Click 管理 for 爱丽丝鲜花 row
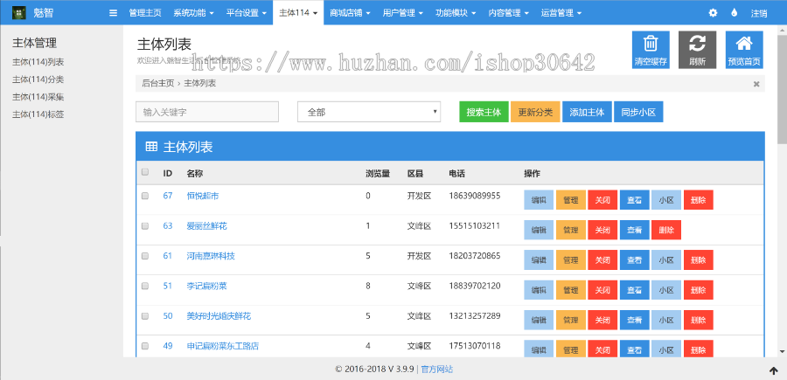The height and width of the screenshot is (380, 787). (571, 230)
